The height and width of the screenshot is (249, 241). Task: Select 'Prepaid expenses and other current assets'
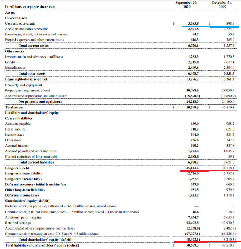(x=34, y=40)
